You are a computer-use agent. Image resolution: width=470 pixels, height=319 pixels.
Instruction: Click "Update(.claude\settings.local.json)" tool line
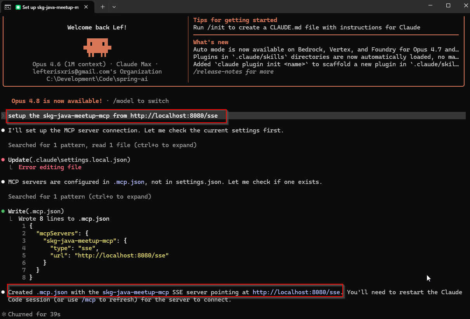[69, 160]
